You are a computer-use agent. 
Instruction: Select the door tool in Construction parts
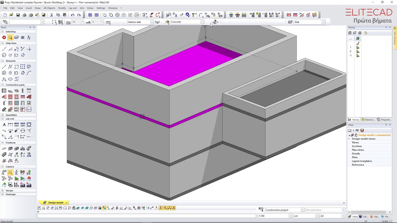click(x=23, y=103)
